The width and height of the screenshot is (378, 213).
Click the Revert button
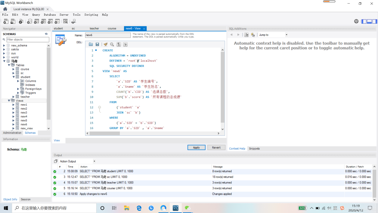[x=216, y=147]
